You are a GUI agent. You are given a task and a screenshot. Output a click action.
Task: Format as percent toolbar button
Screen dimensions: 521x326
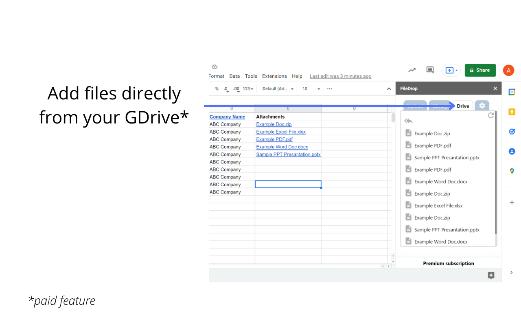click(x=217, y=89)
